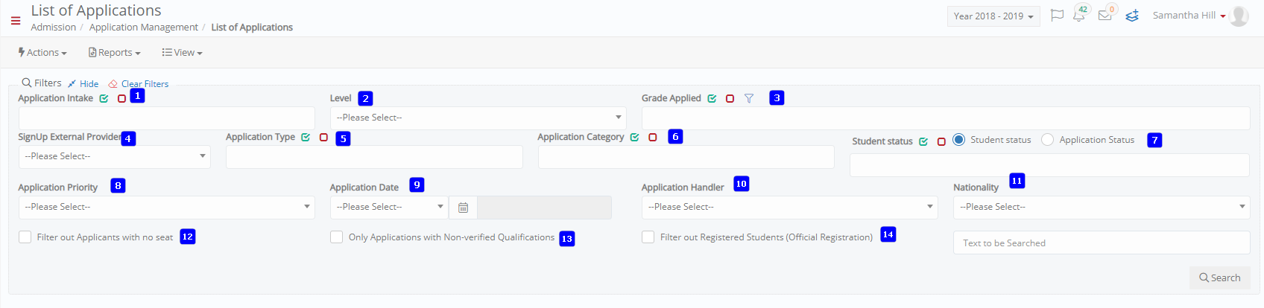
Task: Click the flag icon in header
Action: pyautogui.click(x=1057, y=16)
